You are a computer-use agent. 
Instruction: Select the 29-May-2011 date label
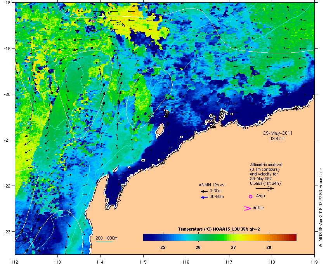tap(278, 133)
